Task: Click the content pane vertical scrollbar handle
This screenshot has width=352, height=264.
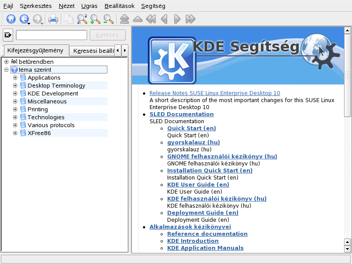Action: 348,75
